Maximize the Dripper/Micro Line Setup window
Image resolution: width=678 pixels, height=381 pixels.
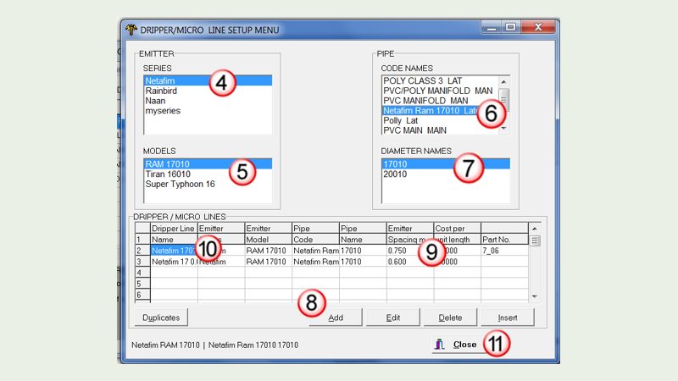[511, 28]
